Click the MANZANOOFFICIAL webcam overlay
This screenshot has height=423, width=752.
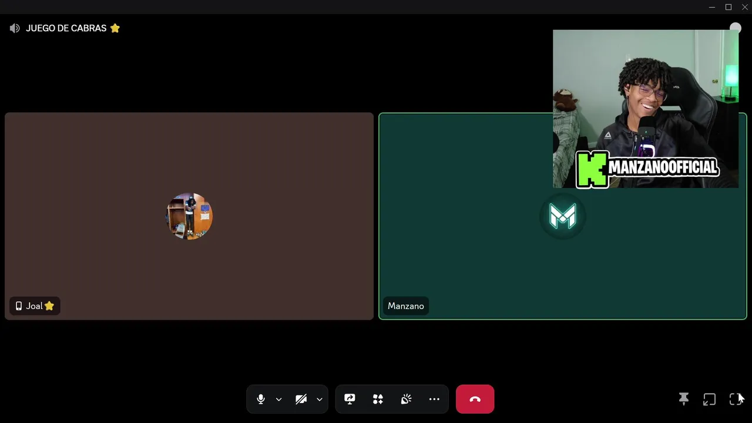646,109
